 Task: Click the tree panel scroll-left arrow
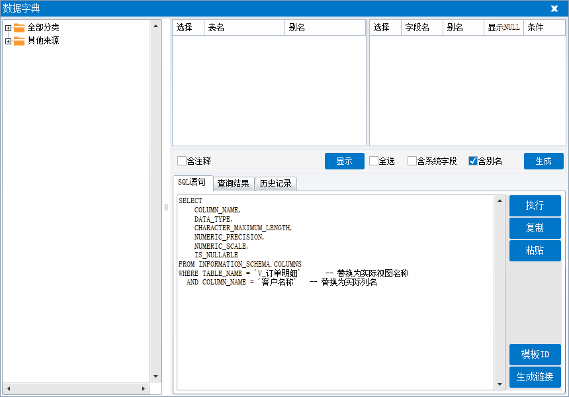[9, 388]
